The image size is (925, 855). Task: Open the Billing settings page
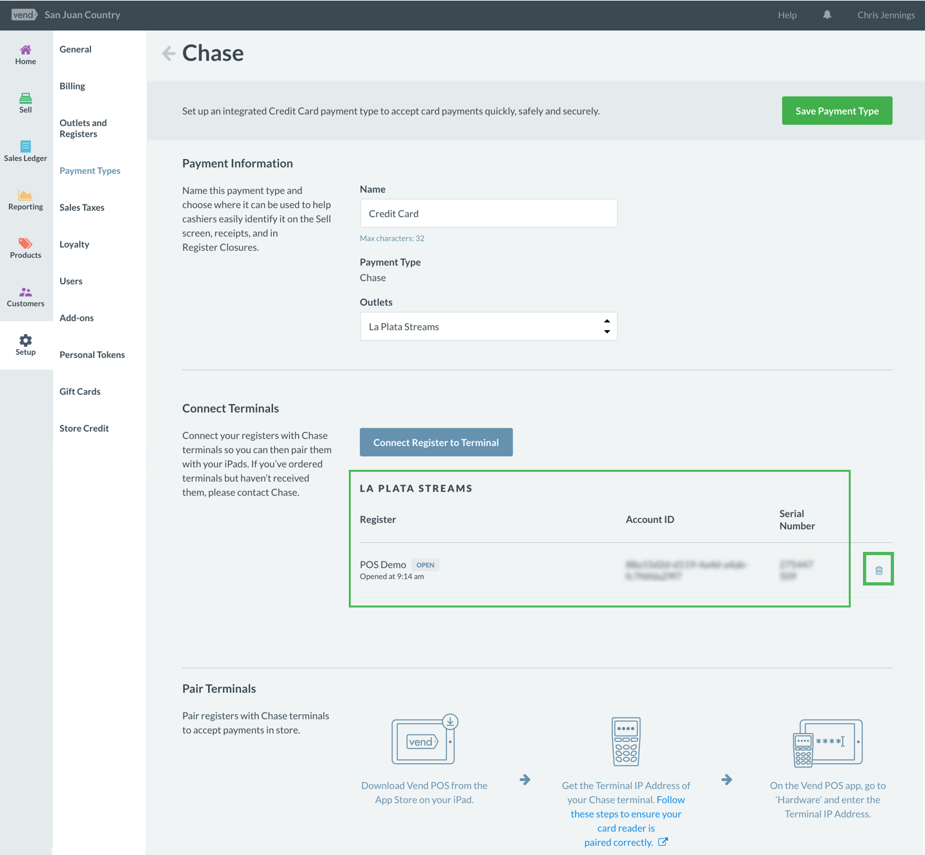coord(72,86)
